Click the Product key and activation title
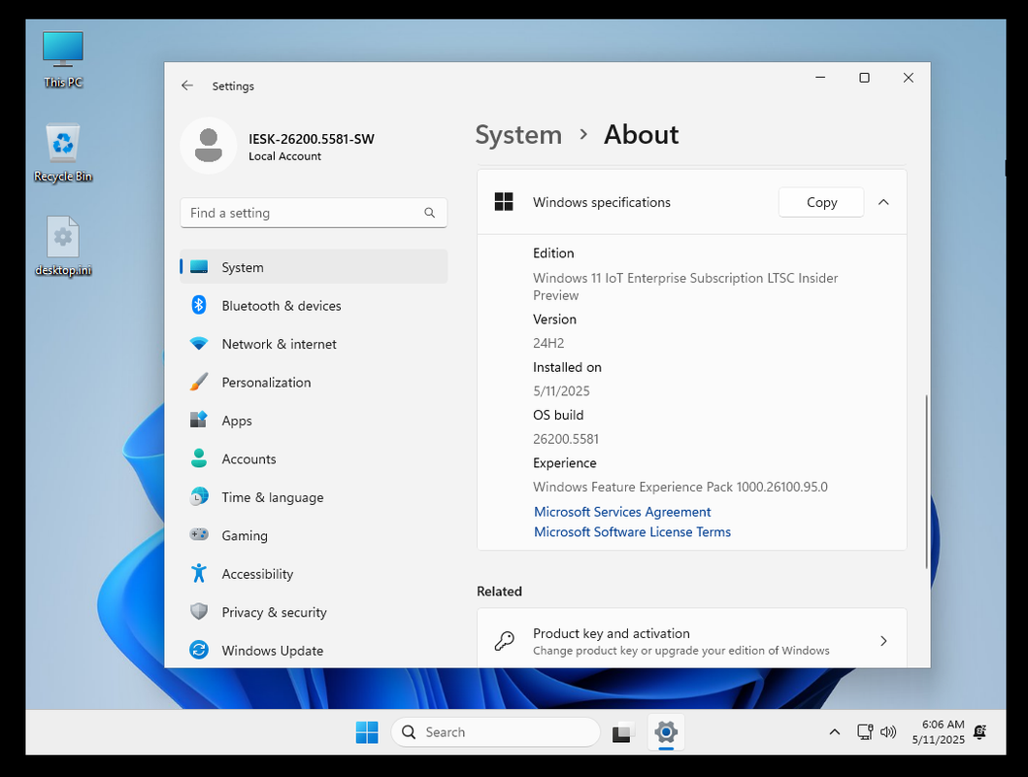Viewport: 1028px width, 777px height. point(611,633)
